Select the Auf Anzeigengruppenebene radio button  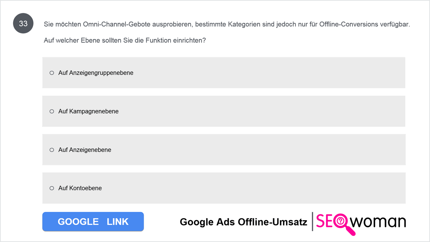(x=52, y=73)
